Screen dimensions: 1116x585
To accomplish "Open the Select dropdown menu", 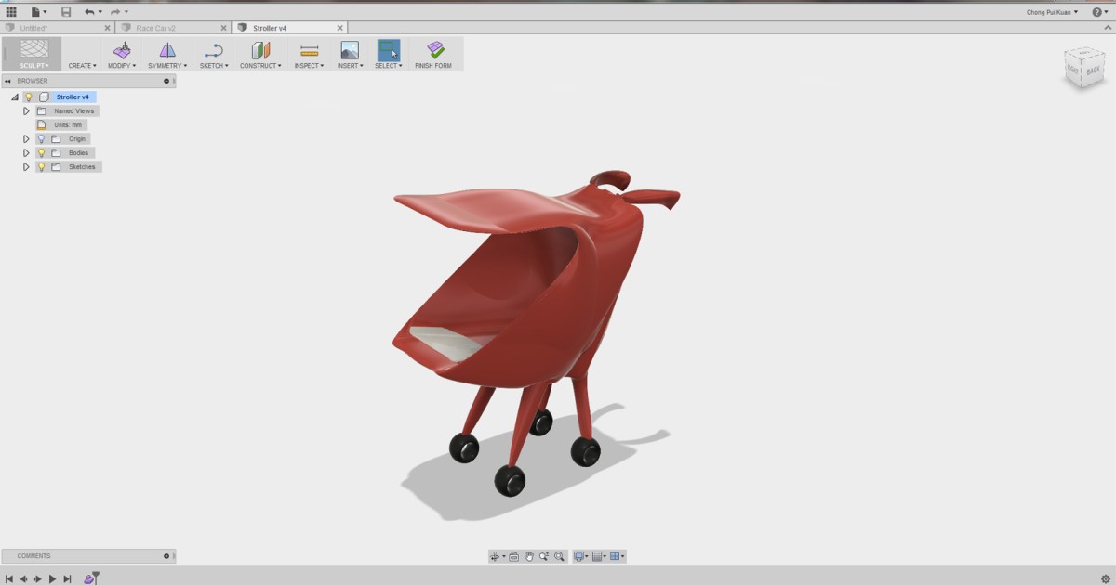I will click(x=388, y=65).
